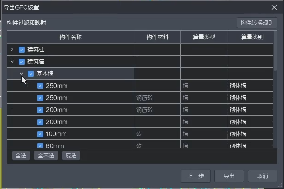Uncheck the 建筑墙 checkbox
Image resolution: width=284 pixels, height=189 pixels.
point(21,62)
